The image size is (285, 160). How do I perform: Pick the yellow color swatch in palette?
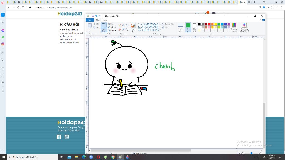216,24
